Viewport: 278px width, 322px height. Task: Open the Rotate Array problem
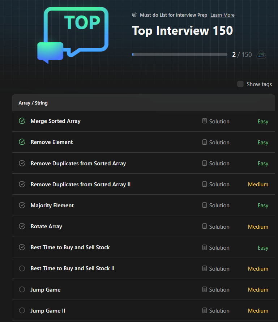[x=46, y=226]
